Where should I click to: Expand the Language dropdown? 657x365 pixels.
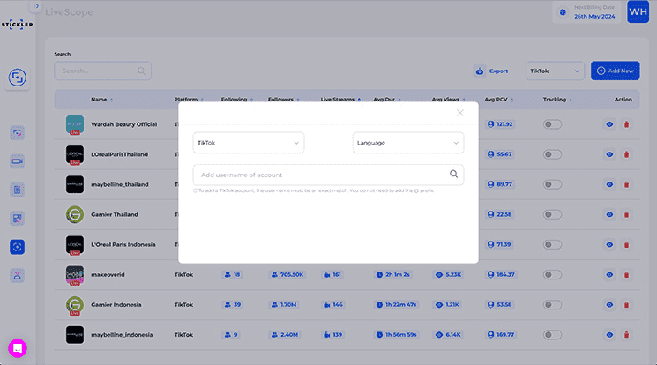coord(407,142)
